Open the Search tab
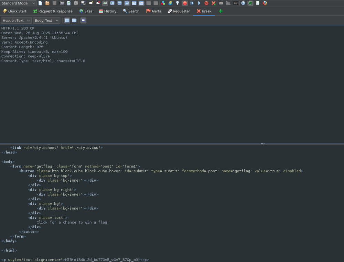 131,11
